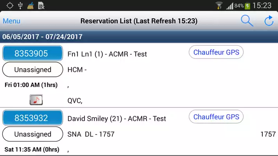Open the Menu
The width and height of the screenshot is (278, 156).
(x=11, y=21)
